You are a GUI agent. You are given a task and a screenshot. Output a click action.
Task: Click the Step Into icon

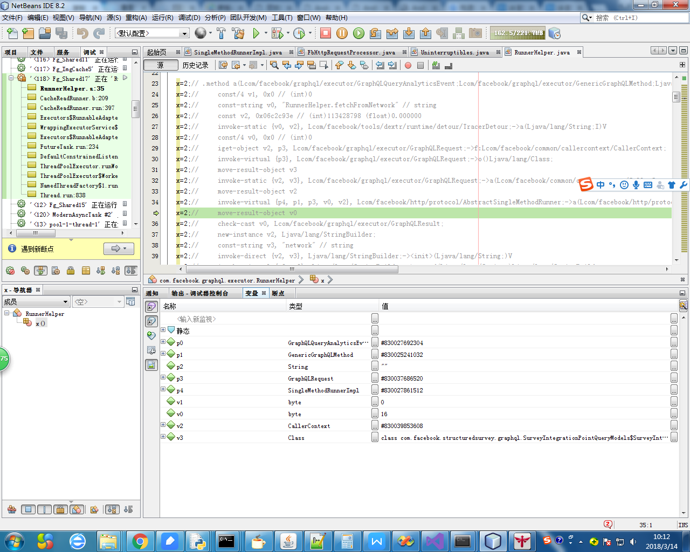[x=409, y=33]
